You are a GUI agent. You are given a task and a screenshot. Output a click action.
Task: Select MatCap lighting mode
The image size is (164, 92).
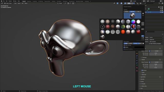point(132,11)
